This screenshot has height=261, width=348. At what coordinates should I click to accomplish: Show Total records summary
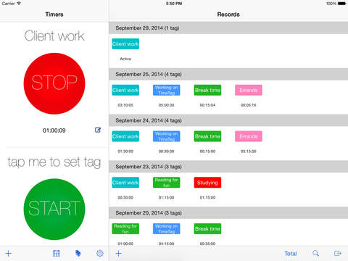tap(291, 253)
